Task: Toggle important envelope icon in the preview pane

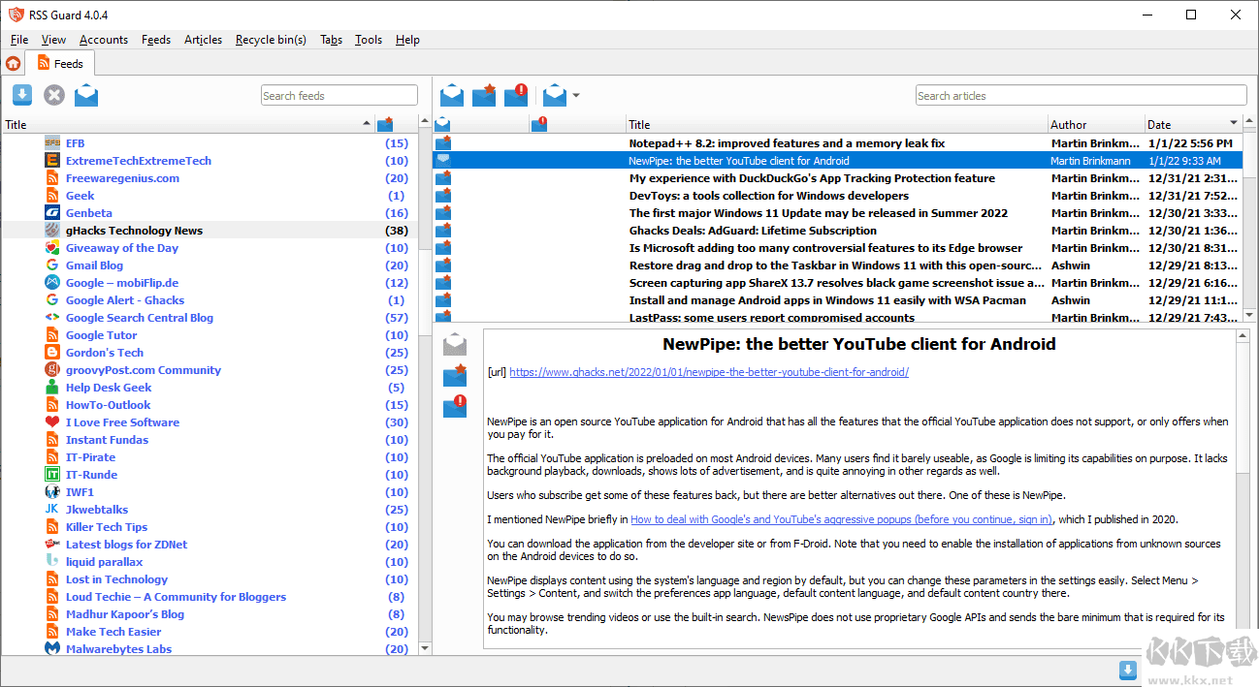Action: pos(454,407)
